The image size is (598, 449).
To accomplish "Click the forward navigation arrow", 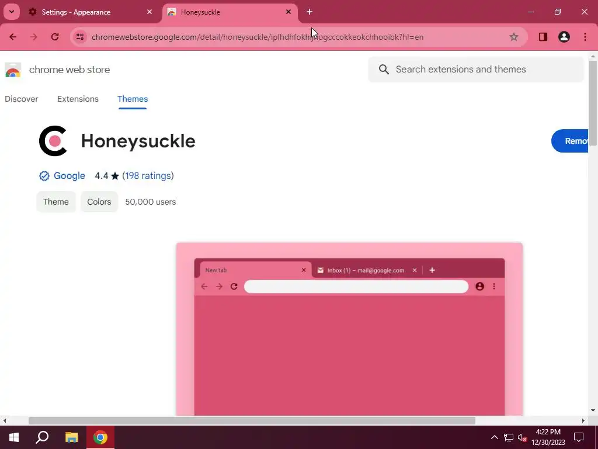I will 34,37.
